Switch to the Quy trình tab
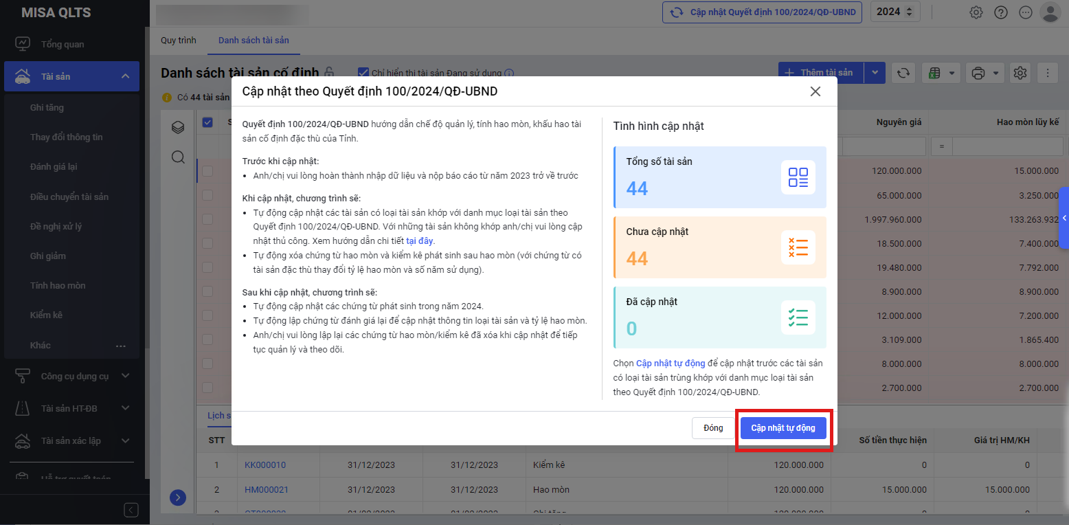 tap(179, 41)
